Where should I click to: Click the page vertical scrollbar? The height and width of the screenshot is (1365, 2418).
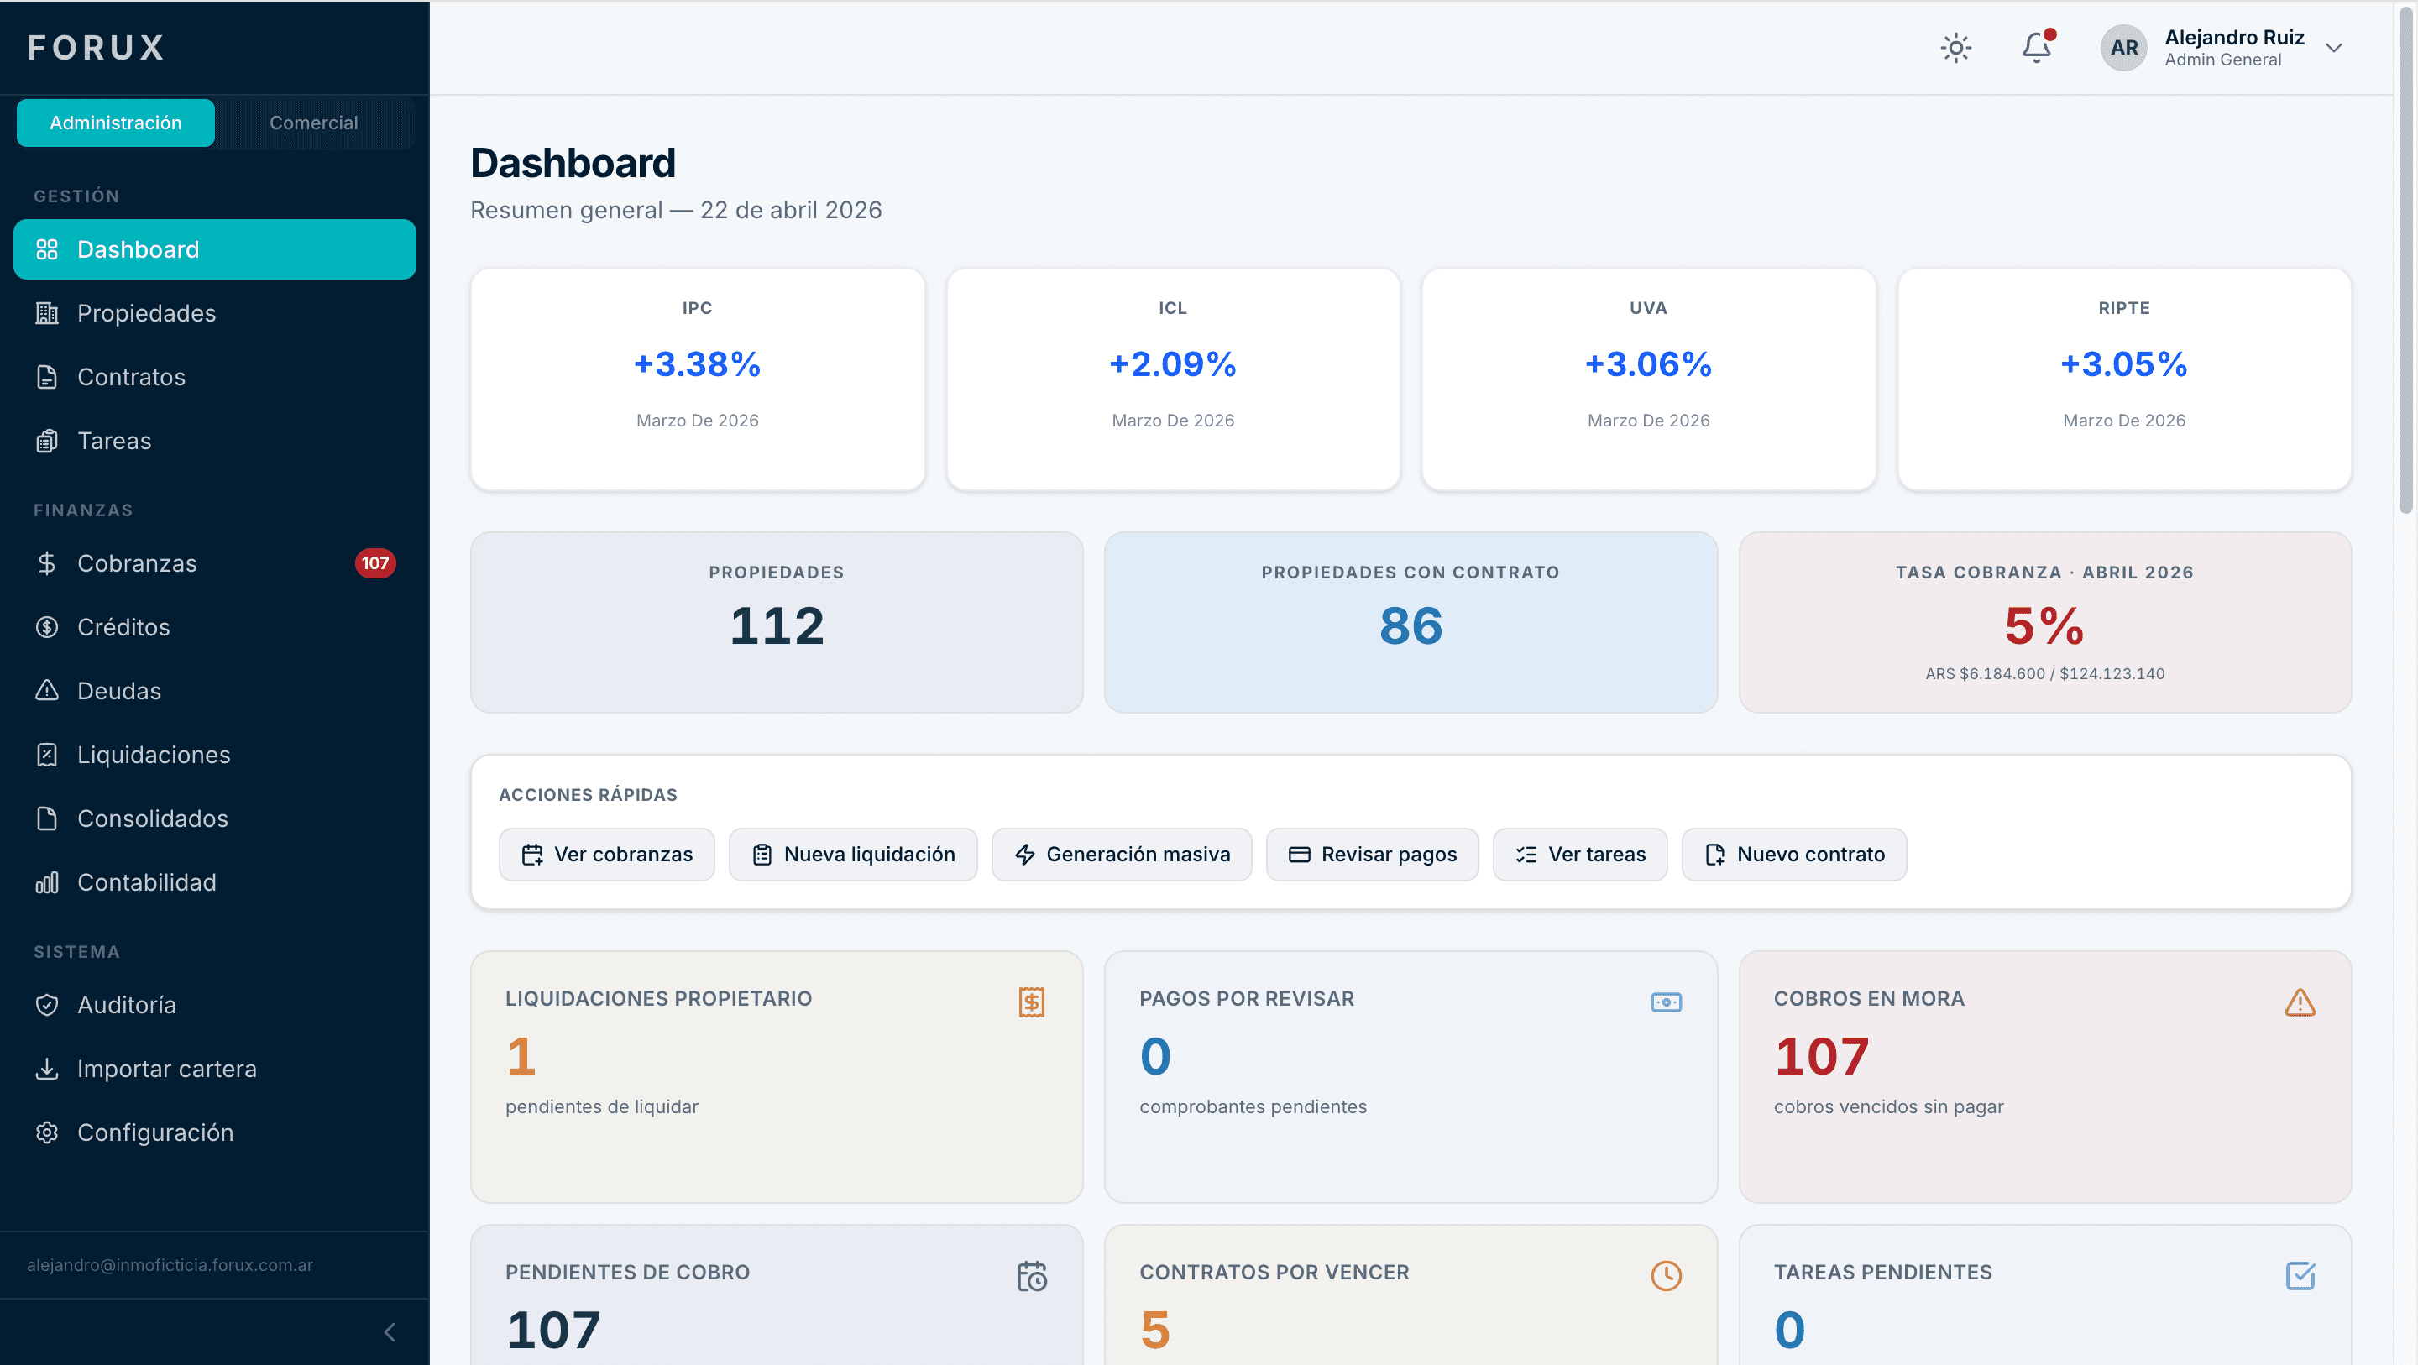[x=2405, y=259]
